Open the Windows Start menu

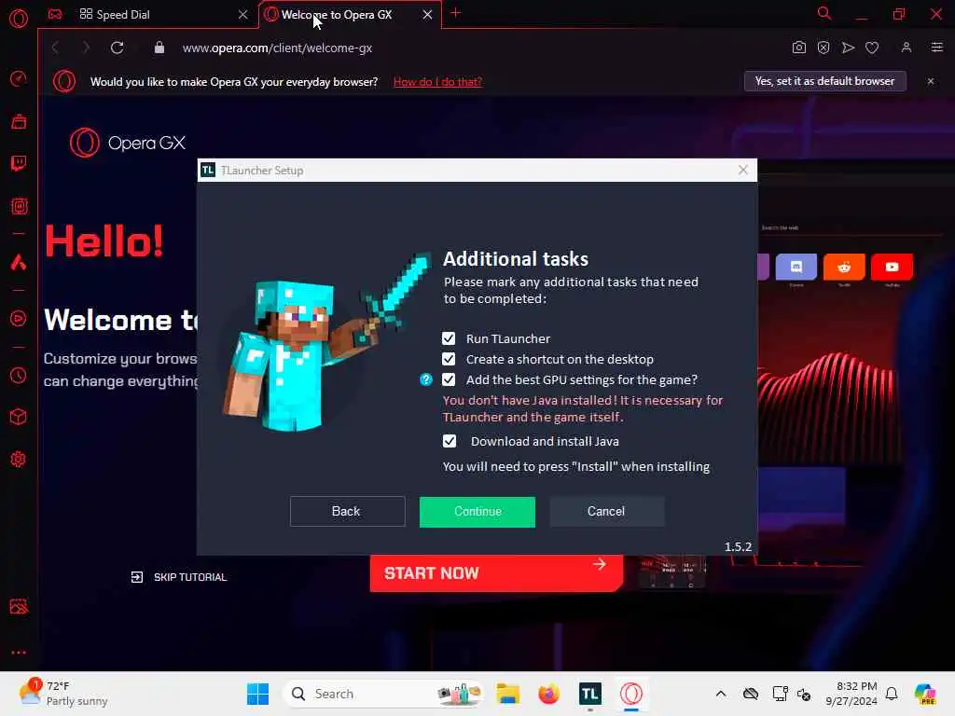coord(257,694)
